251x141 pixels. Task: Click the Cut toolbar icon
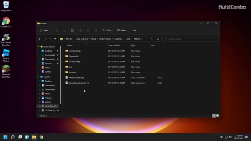56,31
